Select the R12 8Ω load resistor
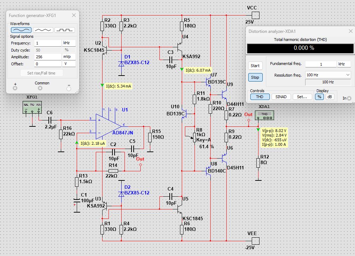 258,163
